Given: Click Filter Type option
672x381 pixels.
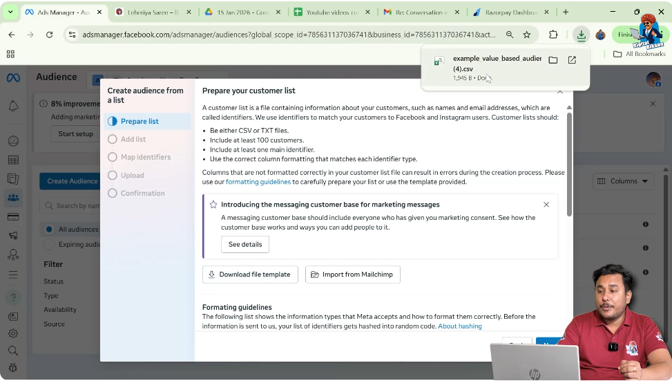Looking at the screenshot, I should 51,296.
